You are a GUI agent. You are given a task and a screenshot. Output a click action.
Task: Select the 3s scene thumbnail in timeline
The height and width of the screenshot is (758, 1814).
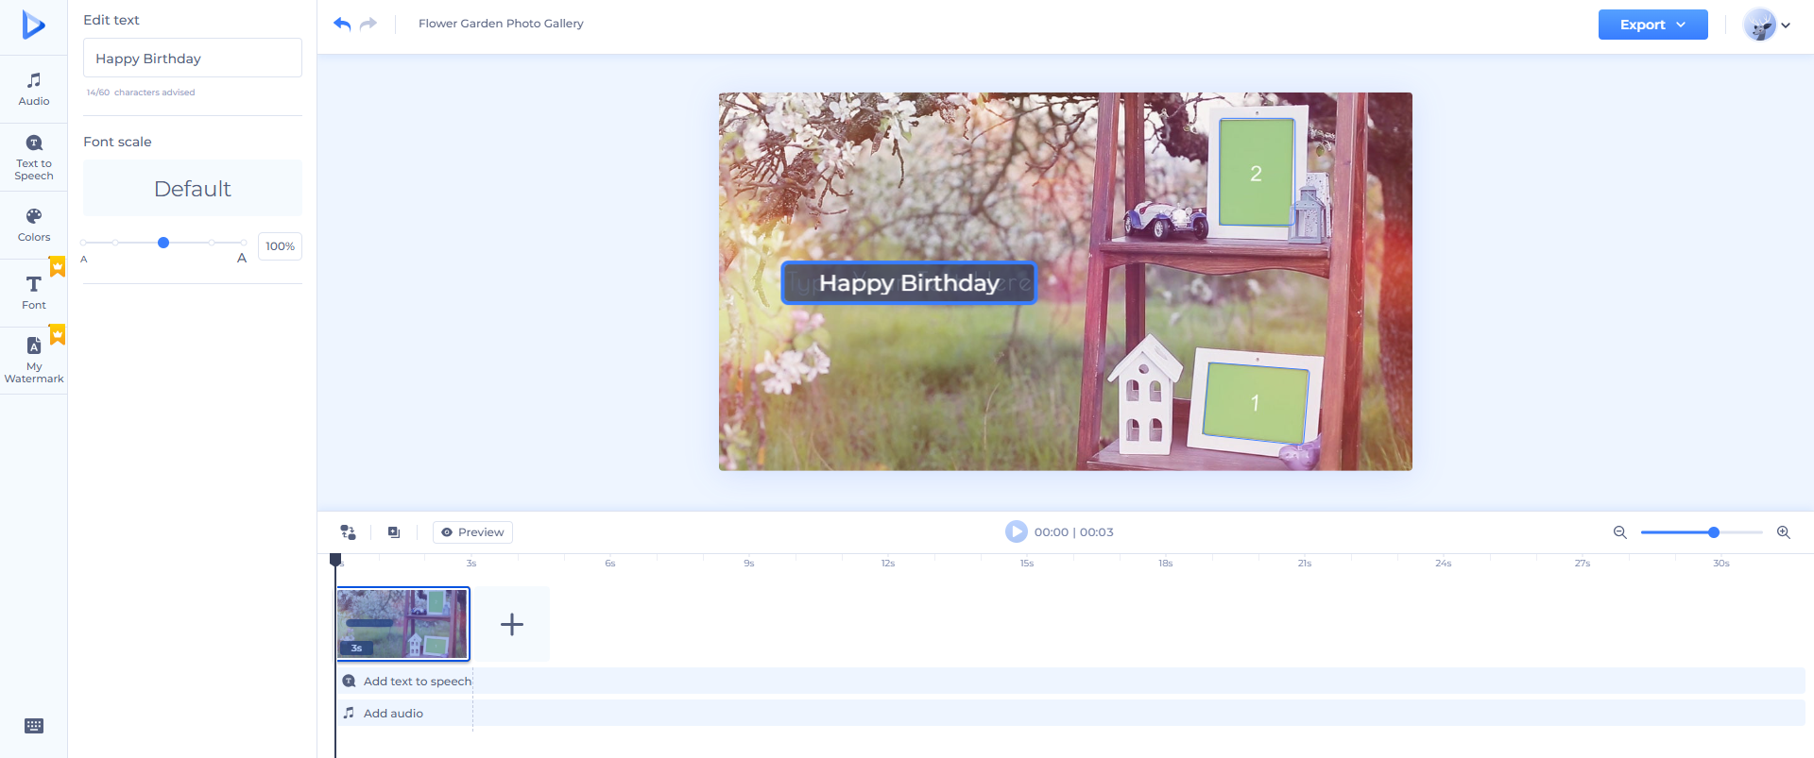point(403,624)
